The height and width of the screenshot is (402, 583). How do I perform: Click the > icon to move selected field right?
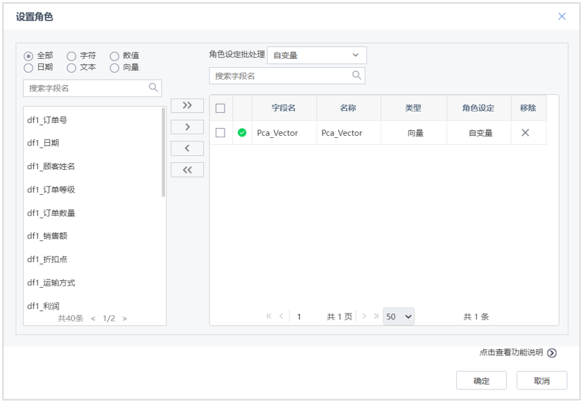[186, 127]
